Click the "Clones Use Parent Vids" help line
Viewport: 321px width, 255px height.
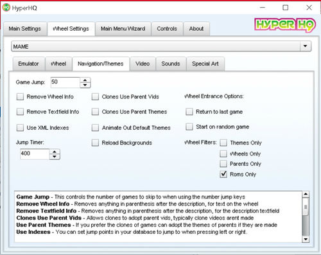point(135,218)
